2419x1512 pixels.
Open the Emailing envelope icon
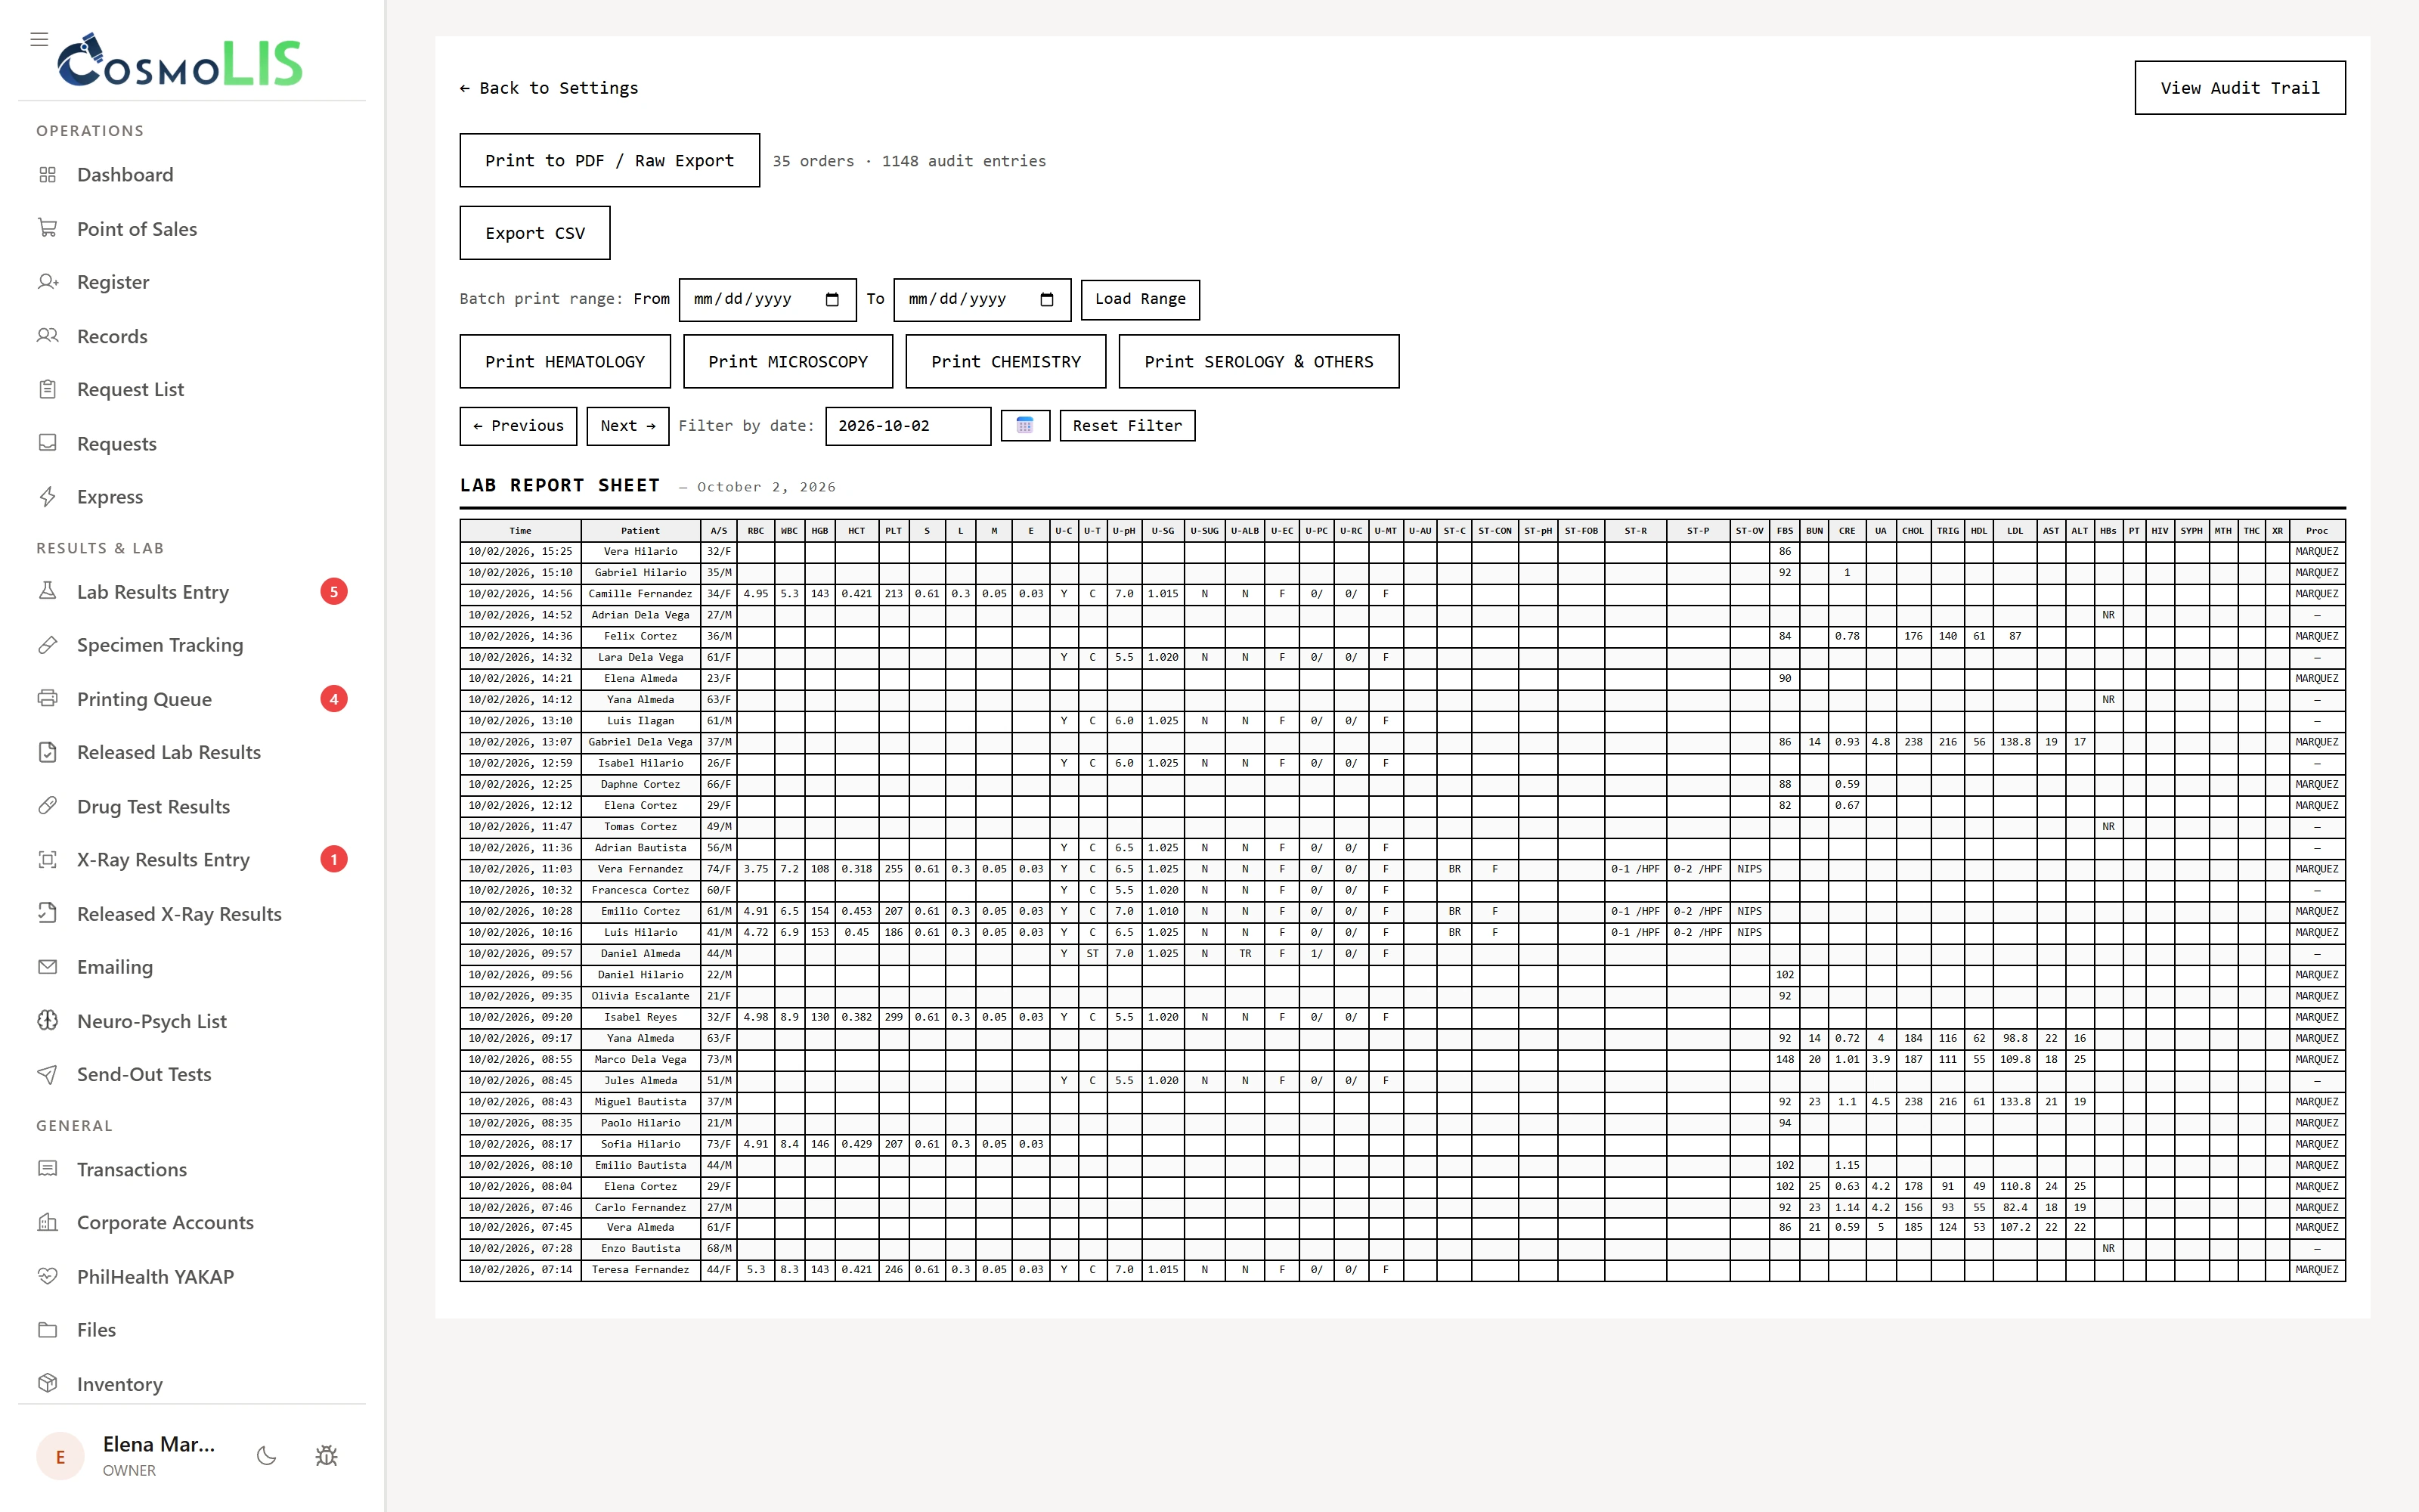click(x=47, y=966)
